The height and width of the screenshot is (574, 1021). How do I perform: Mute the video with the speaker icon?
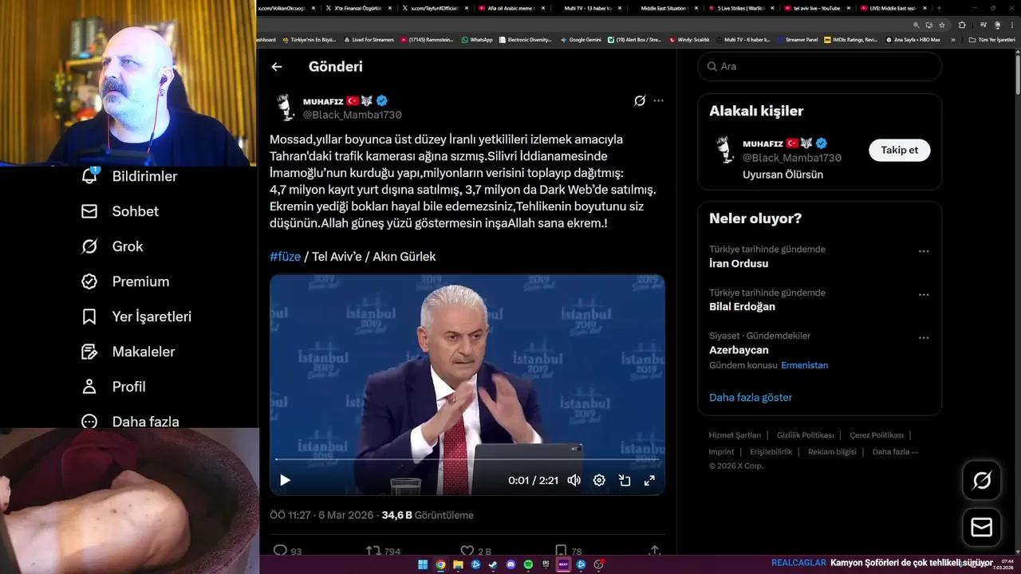click(574, 480)
